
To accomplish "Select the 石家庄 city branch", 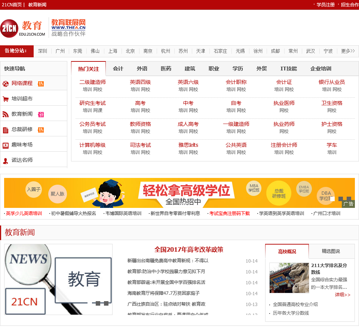I will [220, 51].
